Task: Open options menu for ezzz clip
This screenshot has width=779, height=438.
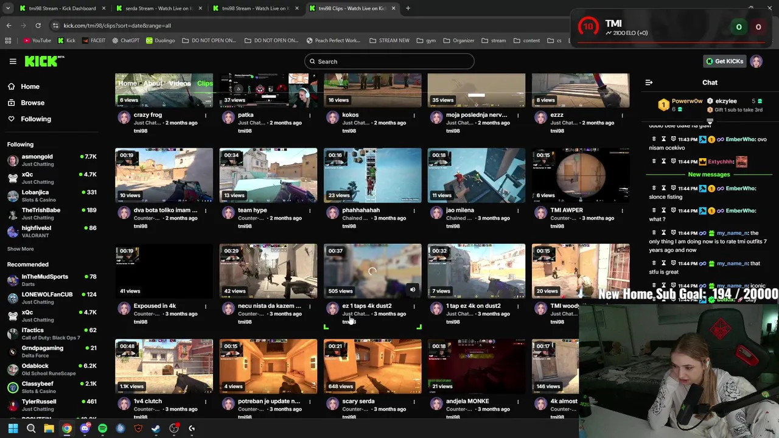Action: [x=622, y=115]
